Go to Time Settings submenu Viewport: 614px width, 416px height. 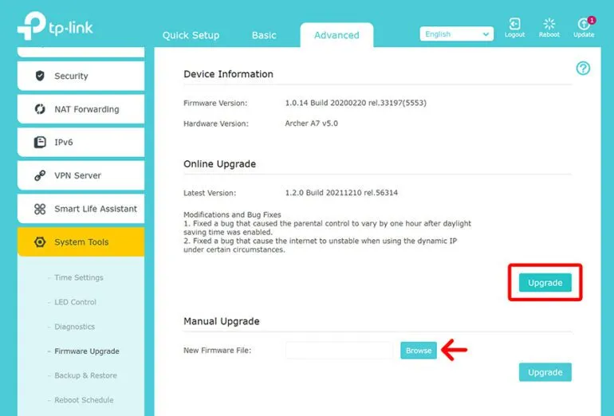coord(79,277)
